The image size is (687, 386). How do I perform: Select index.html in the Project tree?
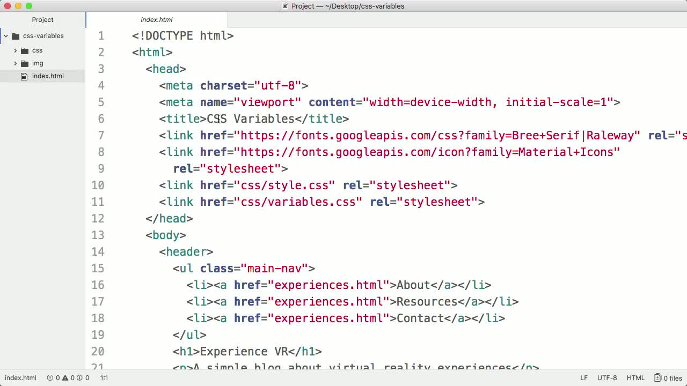coord(48,76)
